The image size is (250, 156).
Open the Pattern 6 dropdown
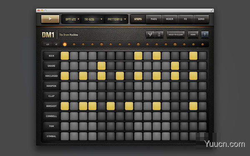click(x=116, y=19)
